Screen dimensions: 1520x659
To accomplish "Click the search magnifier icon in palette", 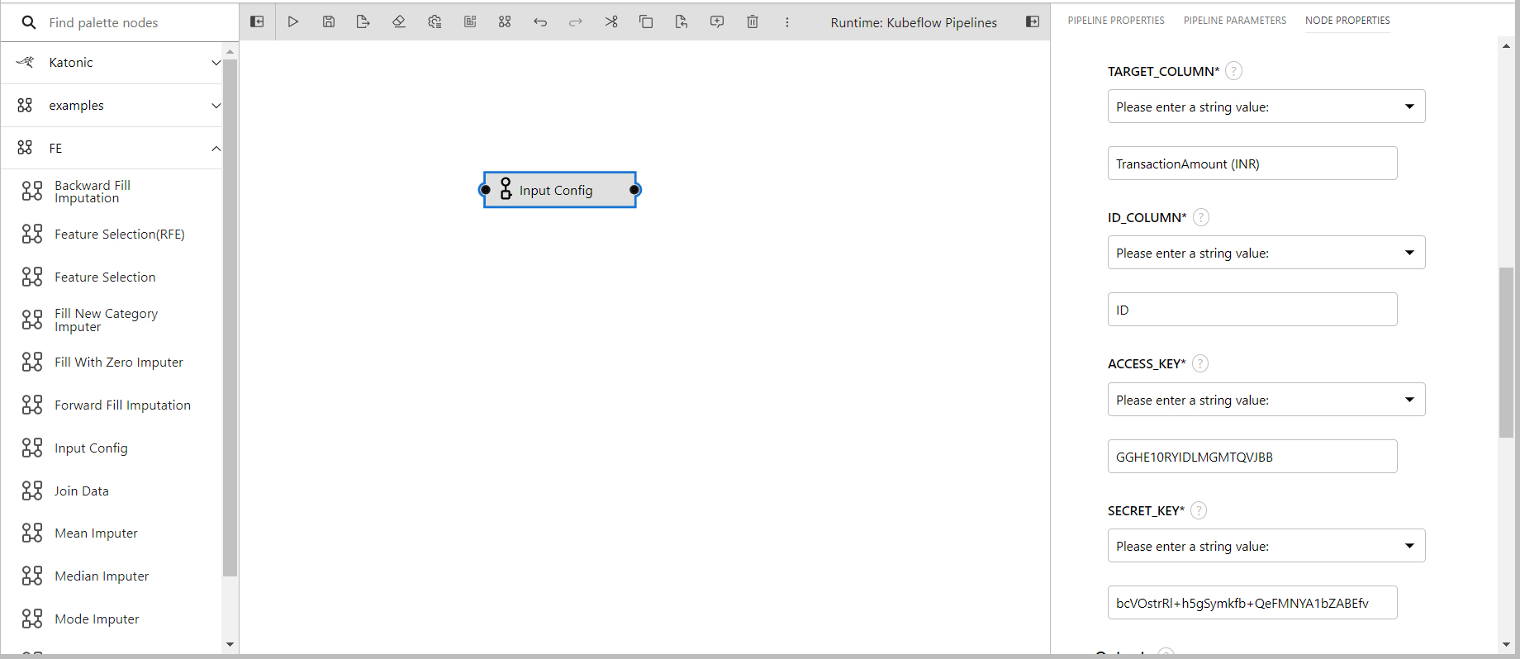I will click(x=29, y=22).
